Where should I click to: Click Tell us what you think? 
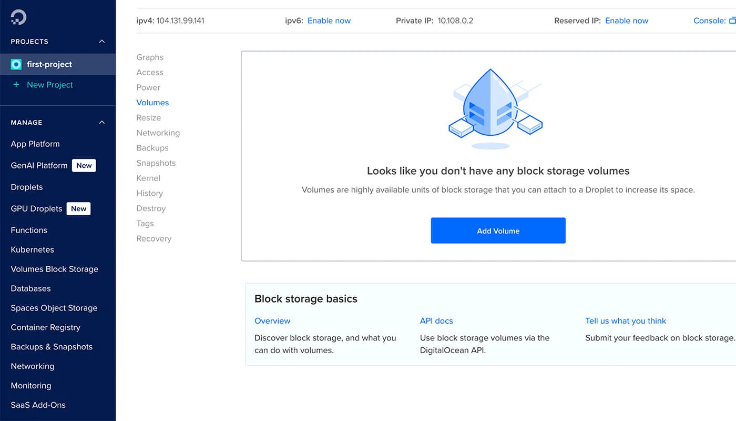click(x=626, y=320)
